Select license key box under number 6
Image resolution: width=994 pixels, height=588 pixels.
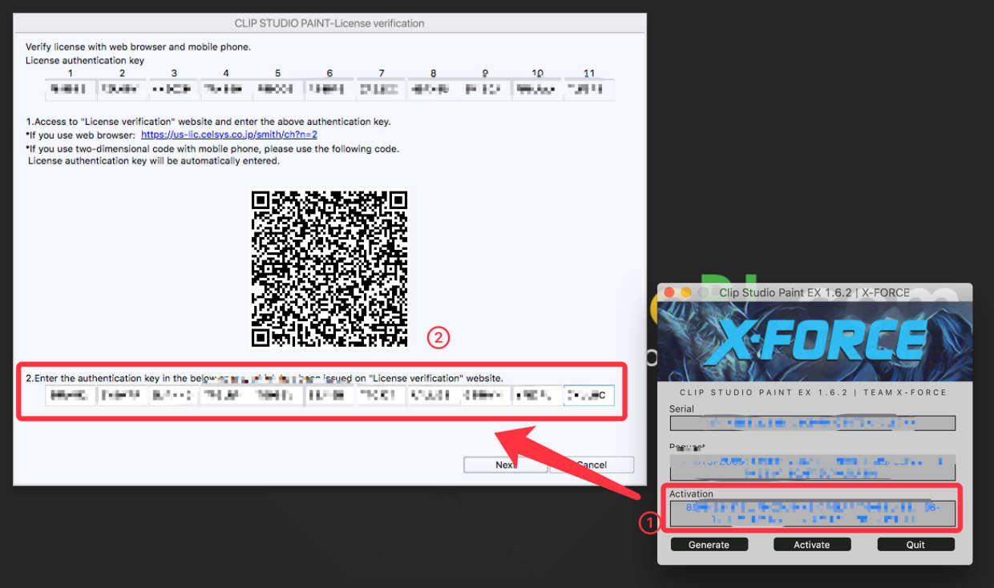(x=329, y=90)
